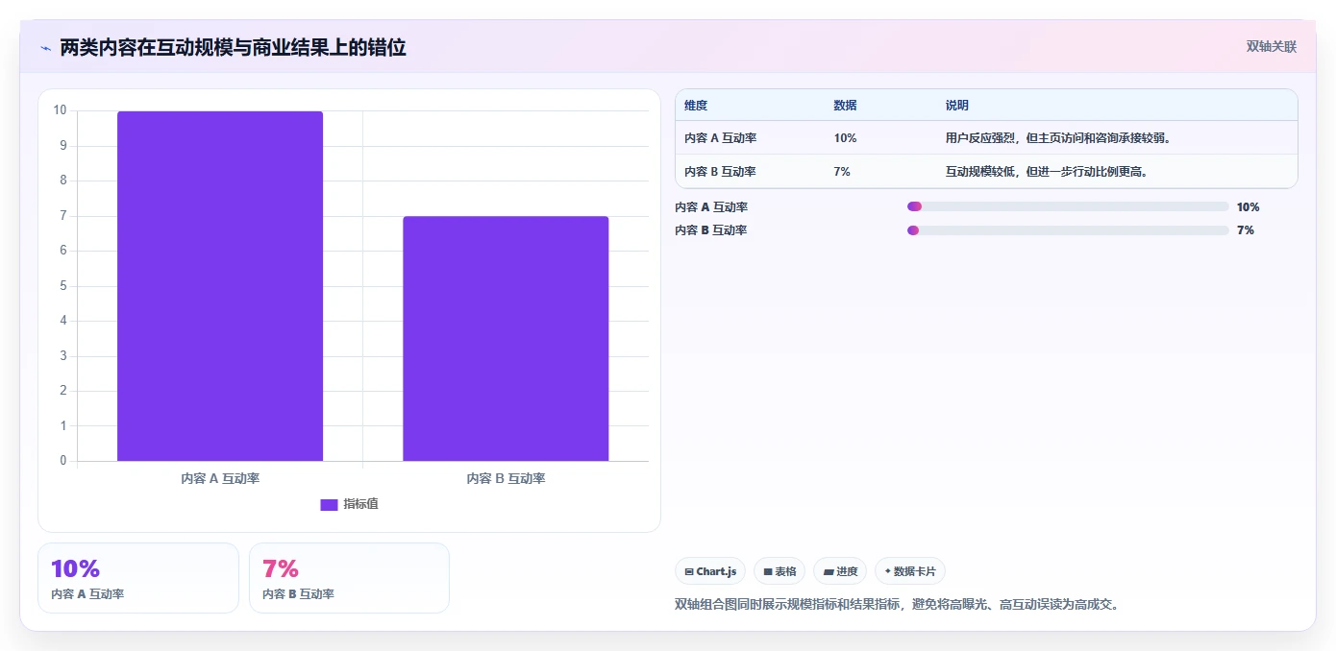Click the 维度 column header
This screenshot has width=1336, height=651.
point(696,106)
